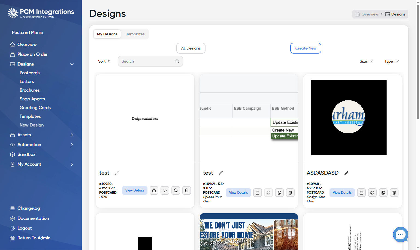420x250 pixels.
Task: Expand the Assets sidebar section
Action: 72,135
